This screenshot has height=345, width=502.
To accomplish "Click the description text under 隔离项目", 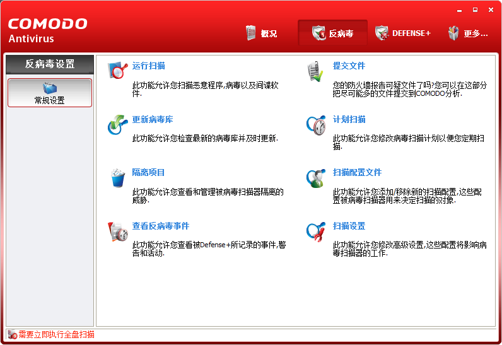I will tap(207, 196).
